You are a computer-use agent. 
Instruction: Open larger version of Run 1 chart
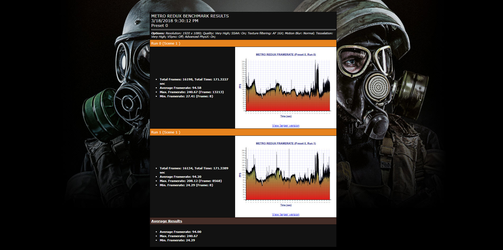[286, 214]
